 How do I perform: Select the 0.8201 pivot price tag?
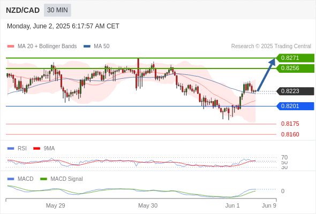295,106
